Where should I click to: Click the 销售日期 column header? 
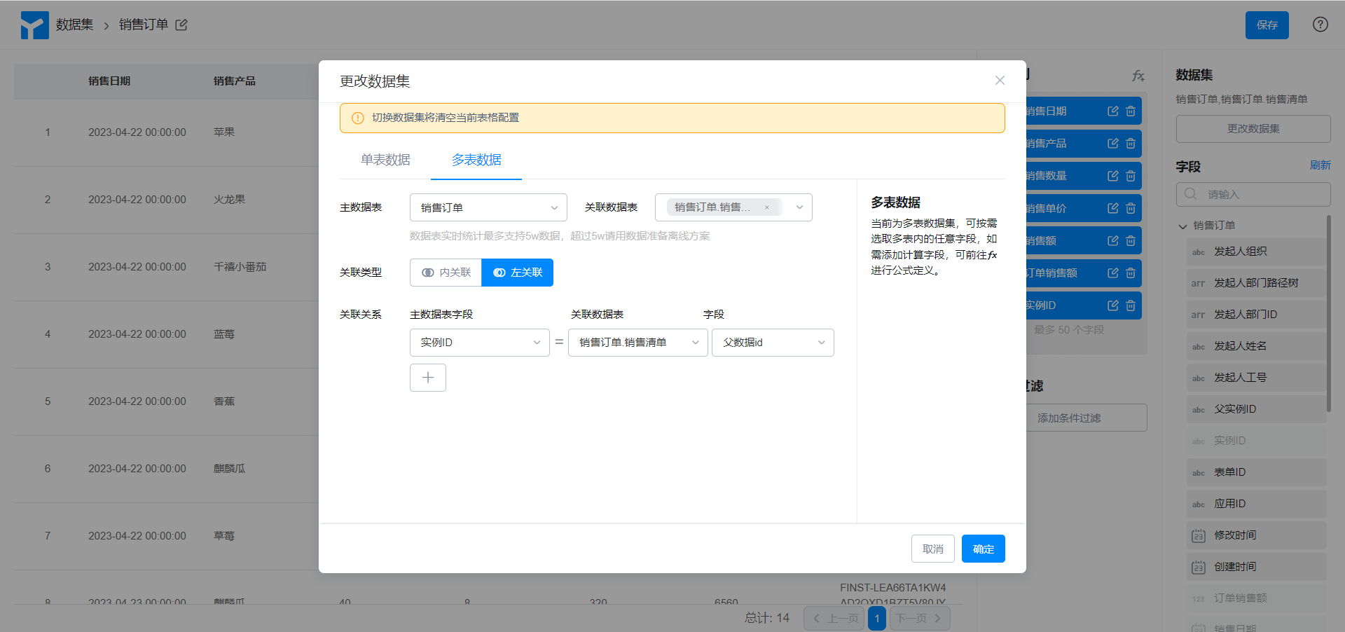click(109, 81)
